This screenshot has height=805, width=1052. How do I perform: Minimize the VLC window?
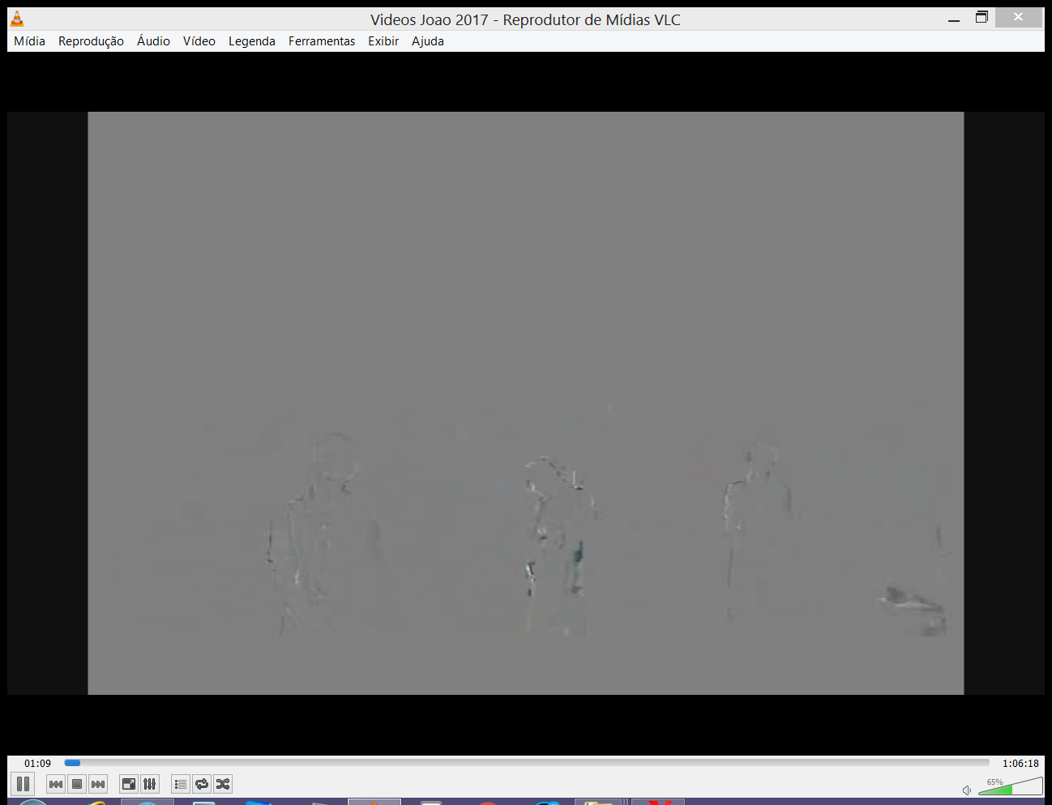click(954, 18)
